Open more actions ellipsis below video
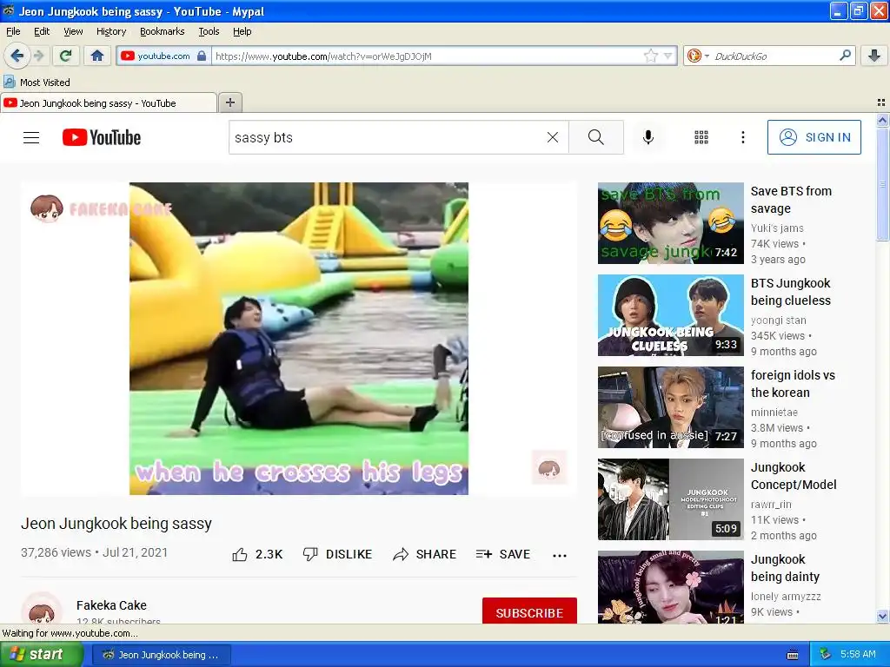This screenshot has width=890, height=667. tap(560, 555)
